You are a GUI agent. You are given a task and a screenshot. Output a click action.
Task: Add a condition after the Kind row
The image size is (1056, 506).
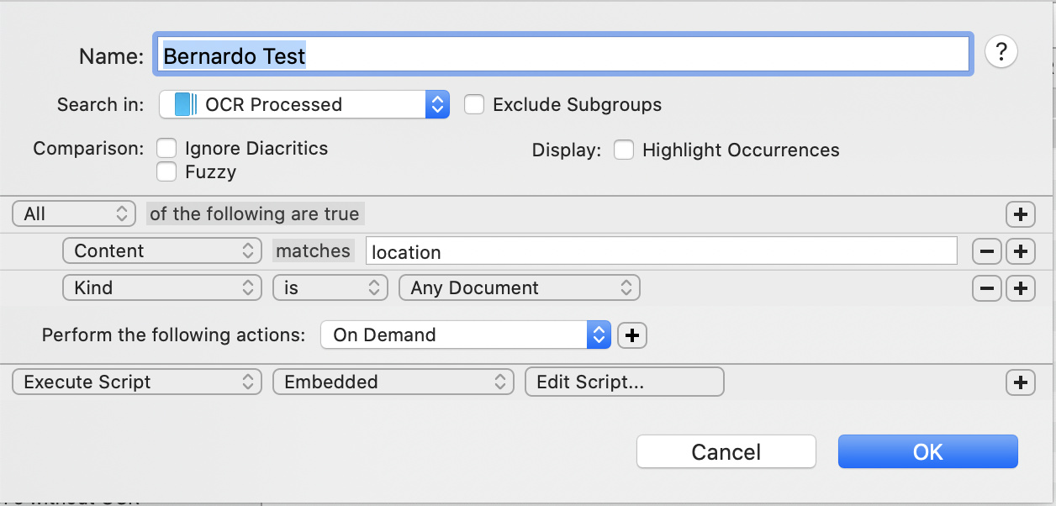[x=1020, y=288]
